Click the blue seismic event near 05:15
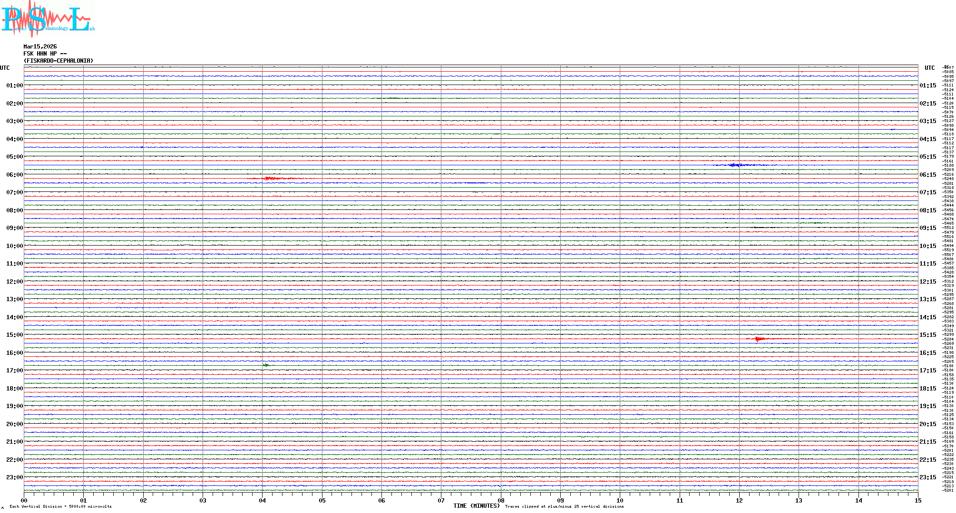 [735, 165]
